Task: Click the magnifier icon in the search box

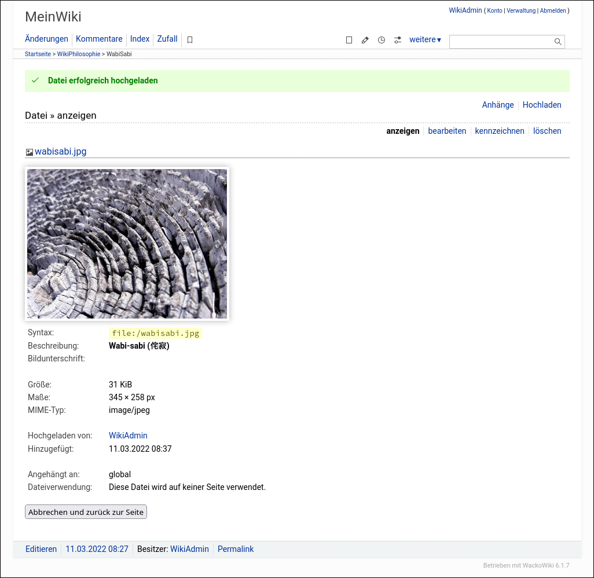Action: [x=557, y=41]
